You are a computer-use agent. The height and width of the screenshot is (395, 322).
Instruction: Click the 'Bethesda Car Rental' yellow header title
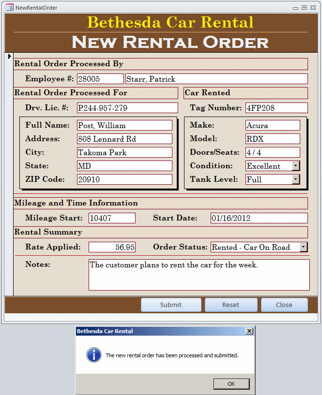point(170,22)
